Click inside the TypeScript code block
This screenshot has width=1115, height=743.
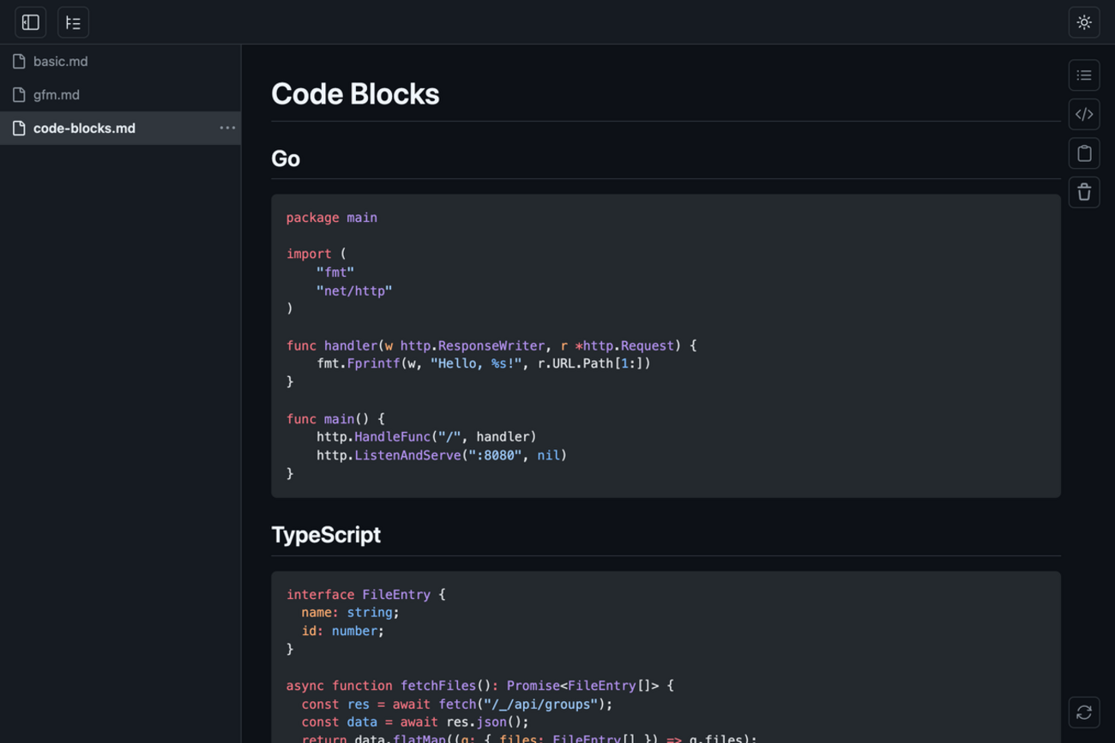(x=666, y=657)
